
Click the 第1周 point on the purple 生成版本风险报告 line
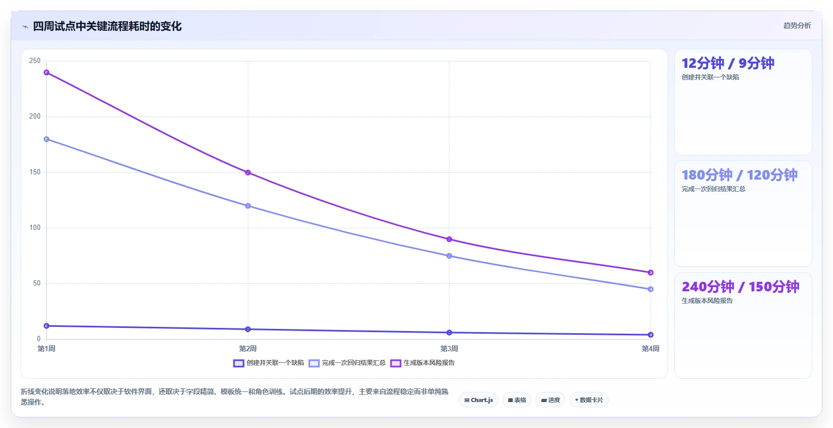(x=47, y=73)
